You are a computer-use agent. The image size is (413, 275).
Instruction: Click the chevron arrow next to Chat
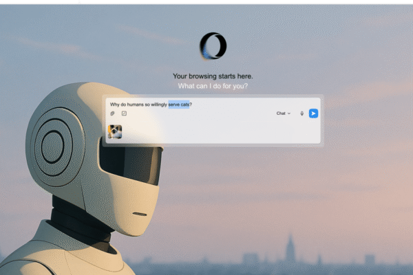[289, 113]
